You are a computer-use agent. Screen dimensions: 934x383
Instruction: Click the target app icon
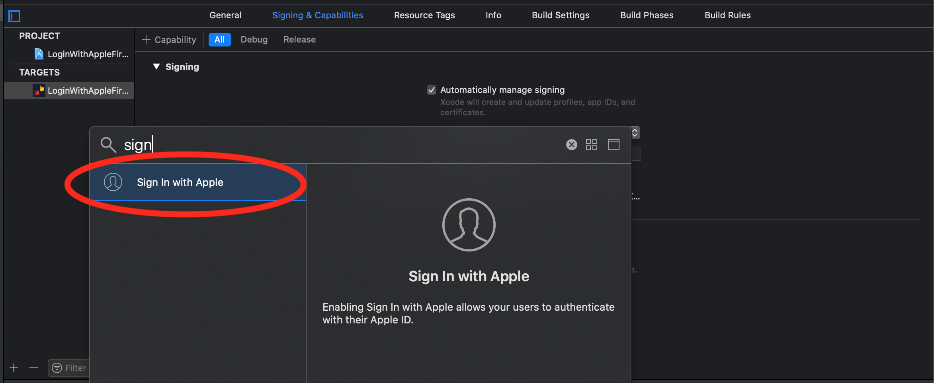coord(39,91)
